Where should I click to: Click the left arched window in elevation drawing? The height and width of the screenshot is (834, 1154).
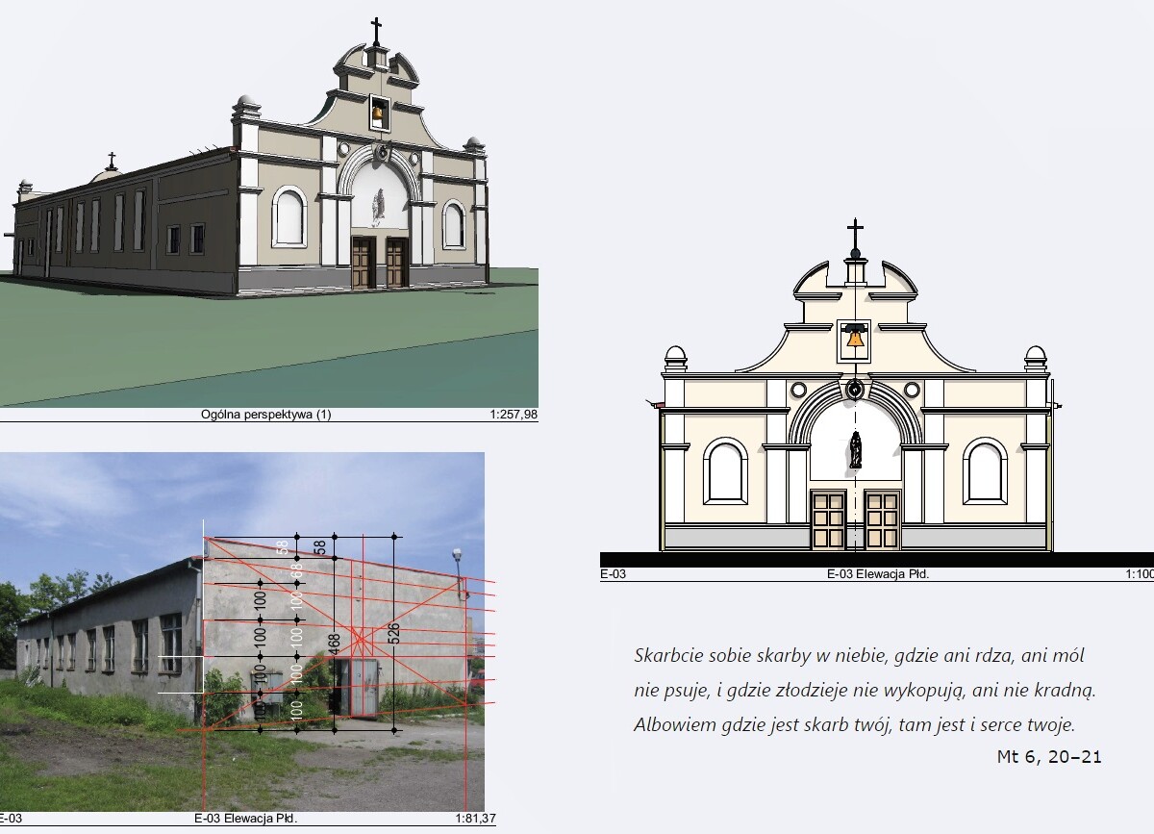[x=725, y=470]
